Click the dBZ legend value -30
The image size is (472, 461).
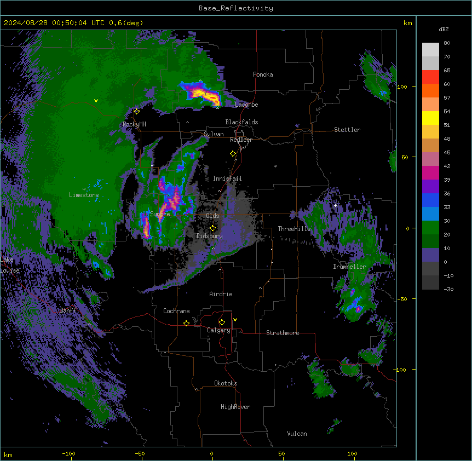point(448,289)
